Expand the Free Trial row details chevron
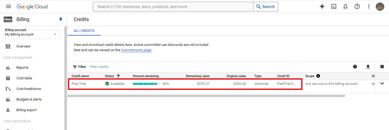This screenshot has height=130, width=389. [x=382, y=84]
